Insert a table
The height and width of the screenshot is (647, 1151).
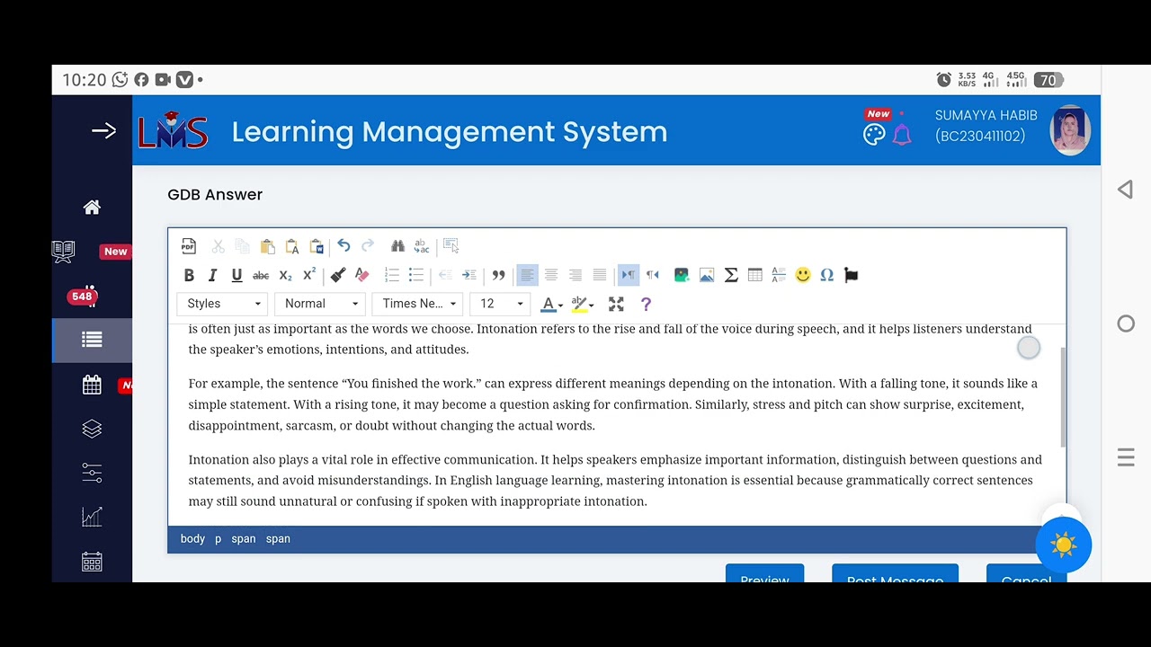tap(755, 275)
